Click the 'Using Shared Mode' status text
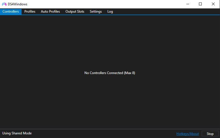This screenshot has width=220, height=138. pyautogui.click(x=17, y=133)
